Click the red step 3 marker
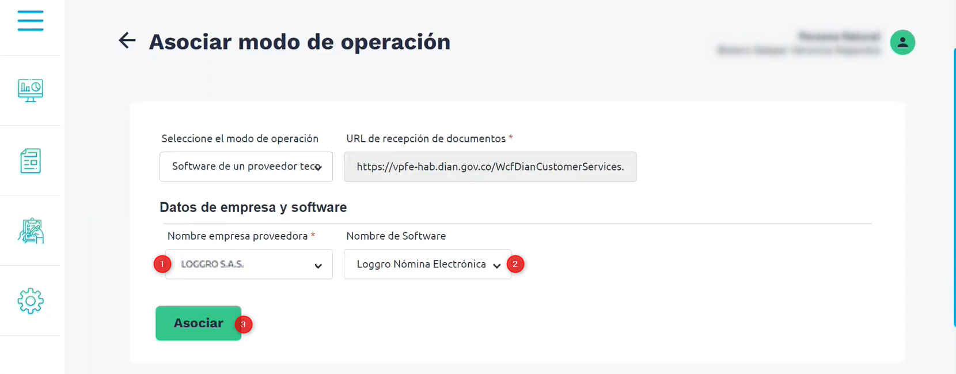The height and width of the screenshot is (374, 956). pyautogui.click(x=243, y=324)
